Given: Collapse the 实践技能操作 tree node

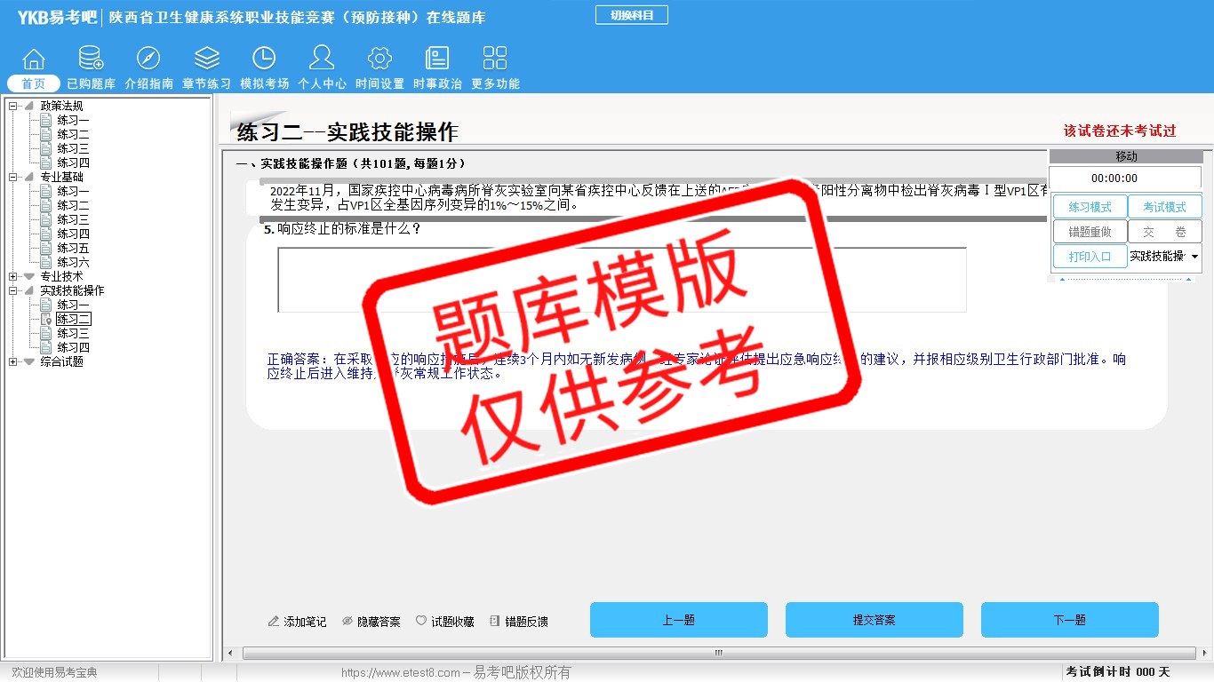Looking at the screenshot, I should 12,290.
